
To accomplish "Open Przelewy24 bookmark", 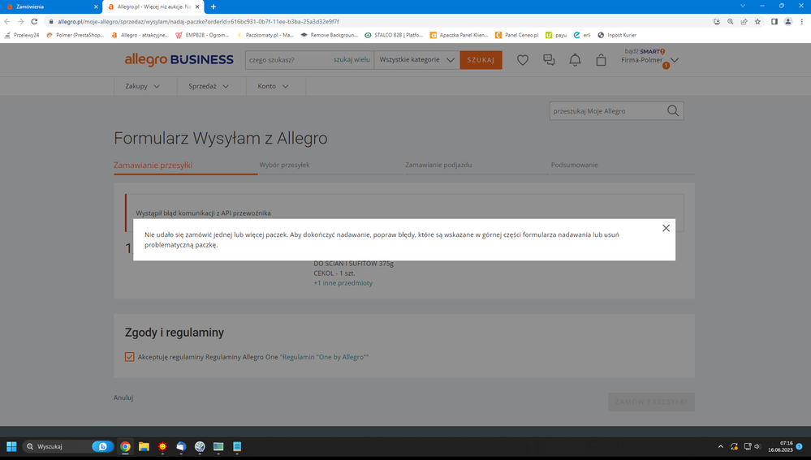I will [22, 35].
